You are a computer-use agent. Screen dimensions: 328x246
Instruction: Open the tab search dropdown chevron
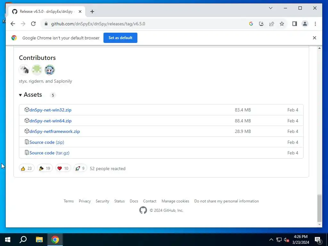[x=270, y=8]
